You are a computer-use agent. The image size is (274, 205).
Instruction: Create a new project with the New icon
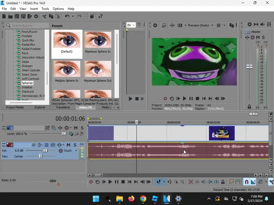(4, 16)
